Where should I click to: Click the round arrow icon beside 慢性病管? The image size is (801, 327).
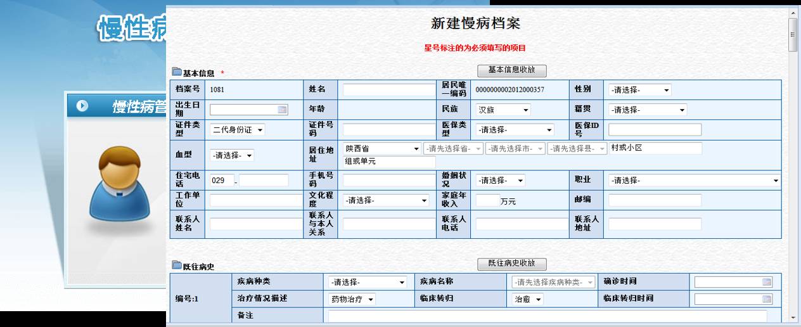(x=82, y=106)
